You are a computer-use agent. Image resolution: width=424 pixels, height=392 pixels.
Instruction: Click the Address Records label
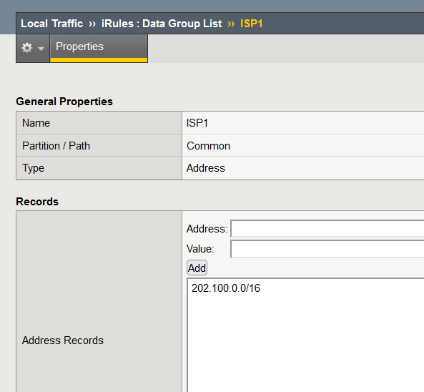click(x=63, y=340)
